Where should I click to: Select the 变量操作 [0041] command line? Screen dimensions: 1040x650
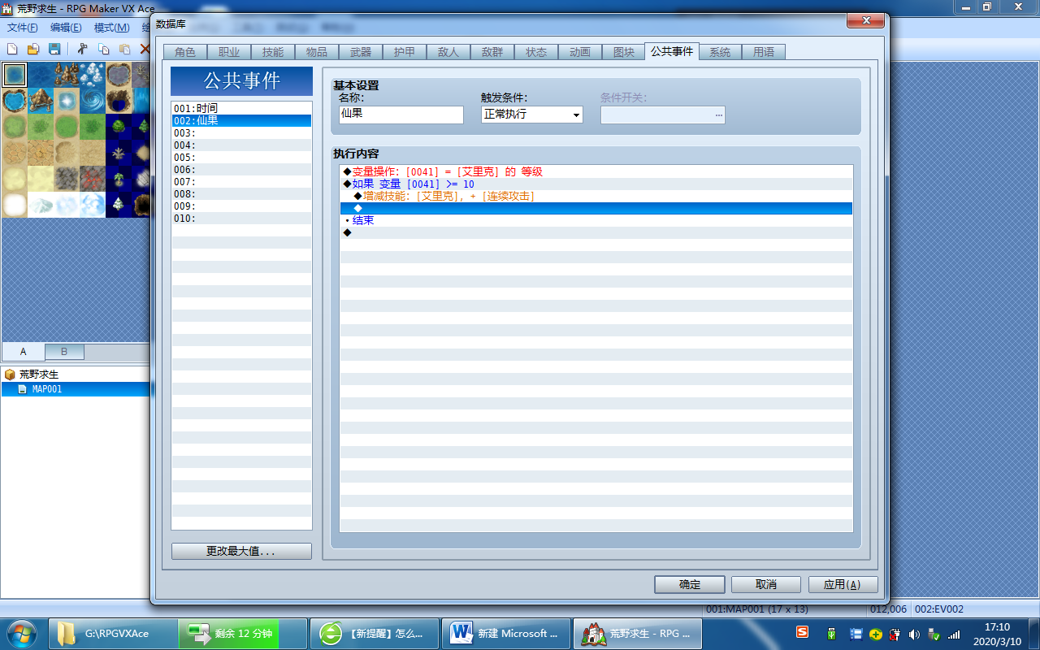596,172
